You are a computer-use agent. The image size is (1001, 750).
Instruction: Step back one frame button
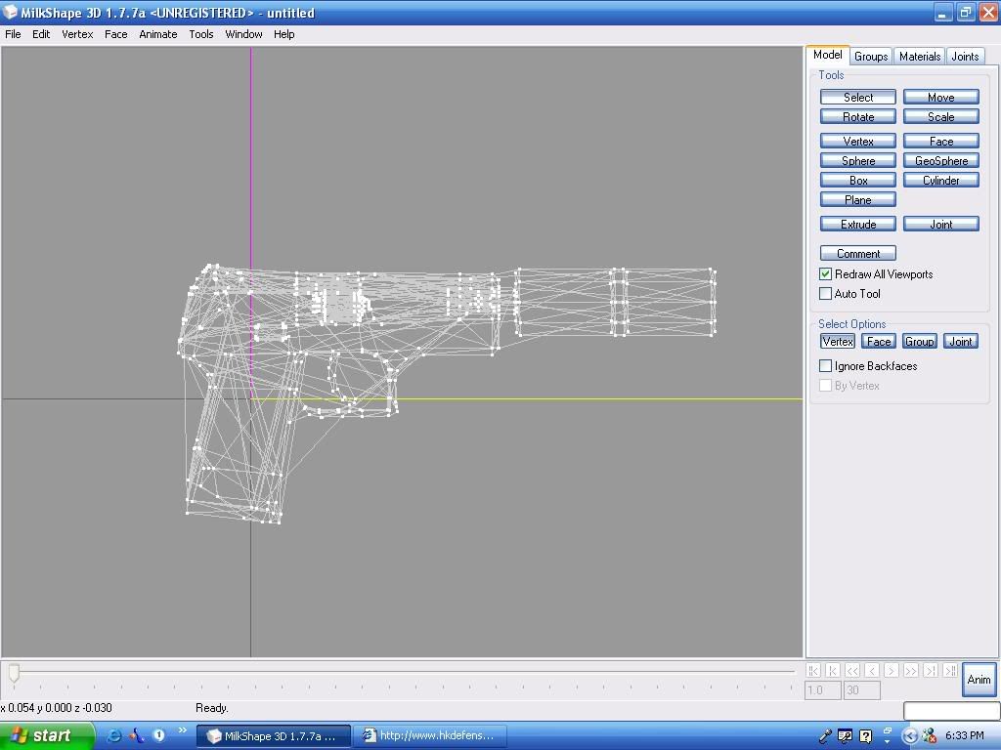pos(872,670)
